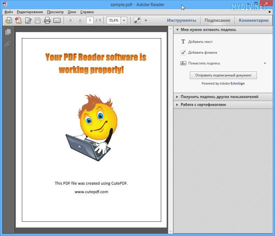Image resolution: width=275 pixels, height=236 pixels.
Task: Show page thumbnails panel icon
Action: tap(8, 32)
